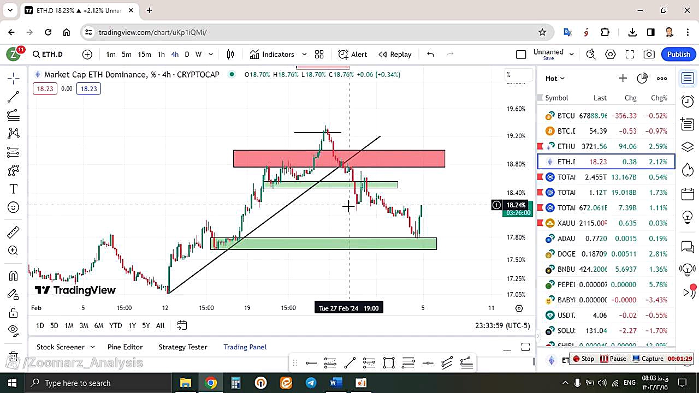Image resolution: width=699 pixels, height=393 pixels.
Task: Open the Pine Editor tab
Action: (x=125, y=347)
